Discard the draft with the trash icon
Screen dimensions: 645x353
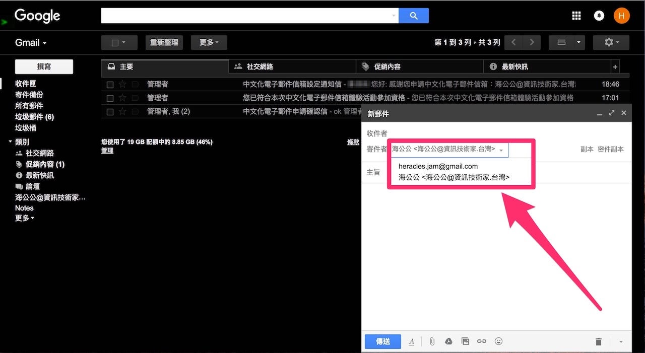pos(598,341)
